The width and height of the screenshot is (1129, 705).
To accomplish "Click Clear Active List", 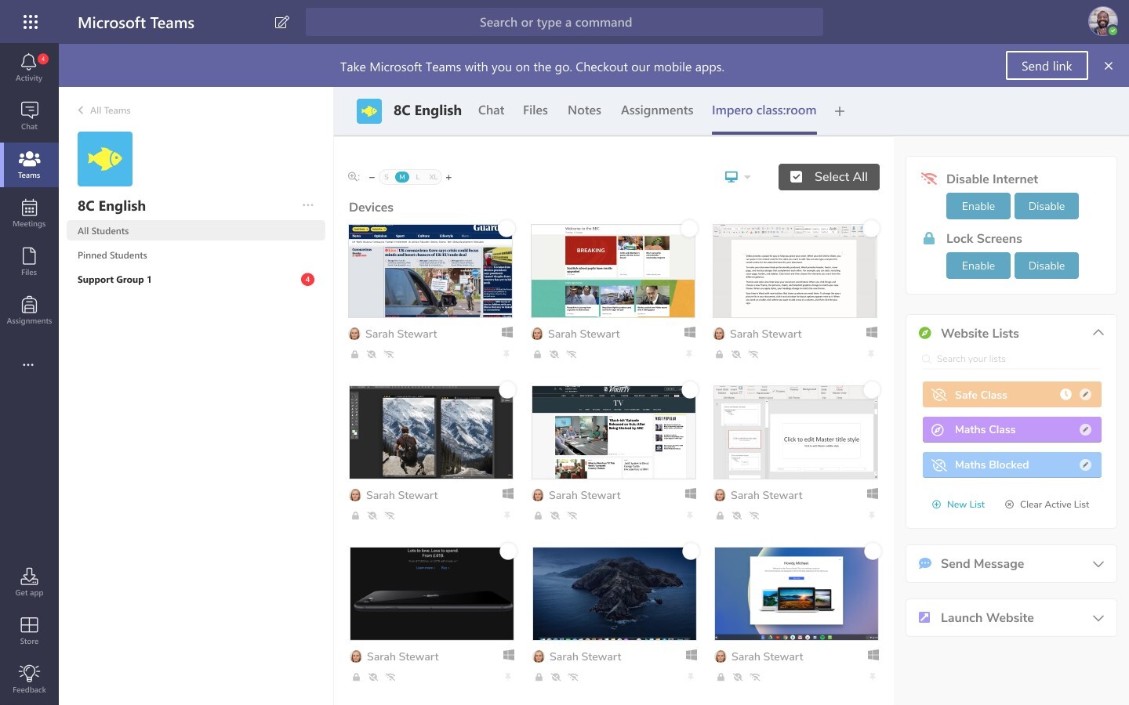I will (1047, 504).
